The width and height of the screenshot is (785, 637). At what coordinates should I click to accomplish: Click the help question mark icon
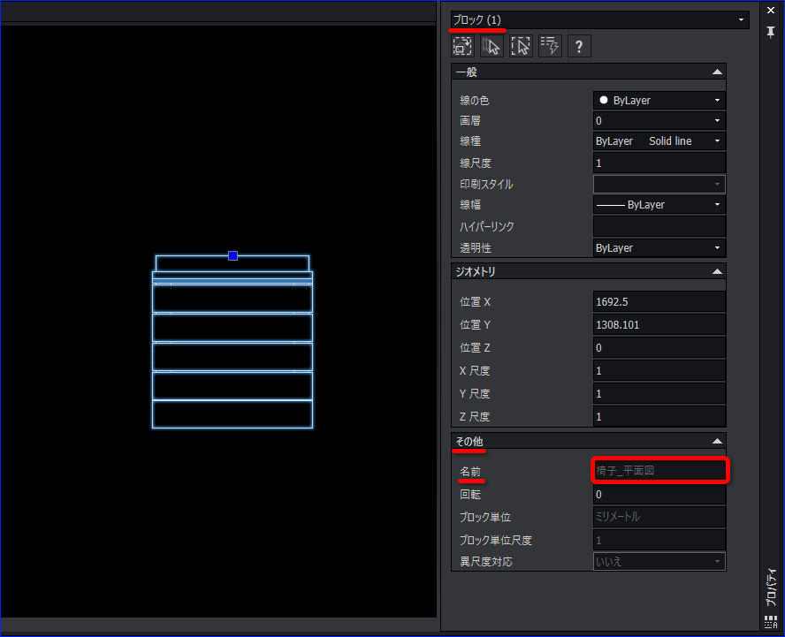(579, 45)
